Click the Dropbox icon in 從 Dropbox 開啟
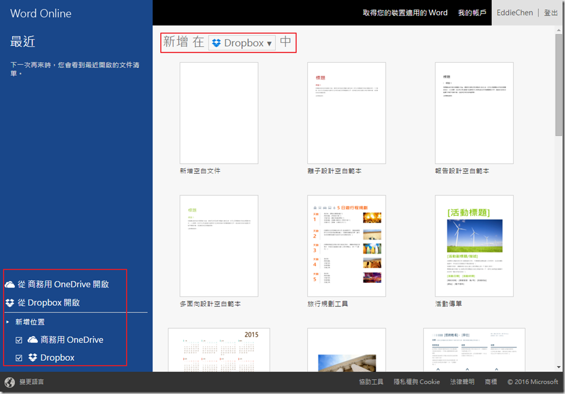565x394 pixels. tap(10, 303)
